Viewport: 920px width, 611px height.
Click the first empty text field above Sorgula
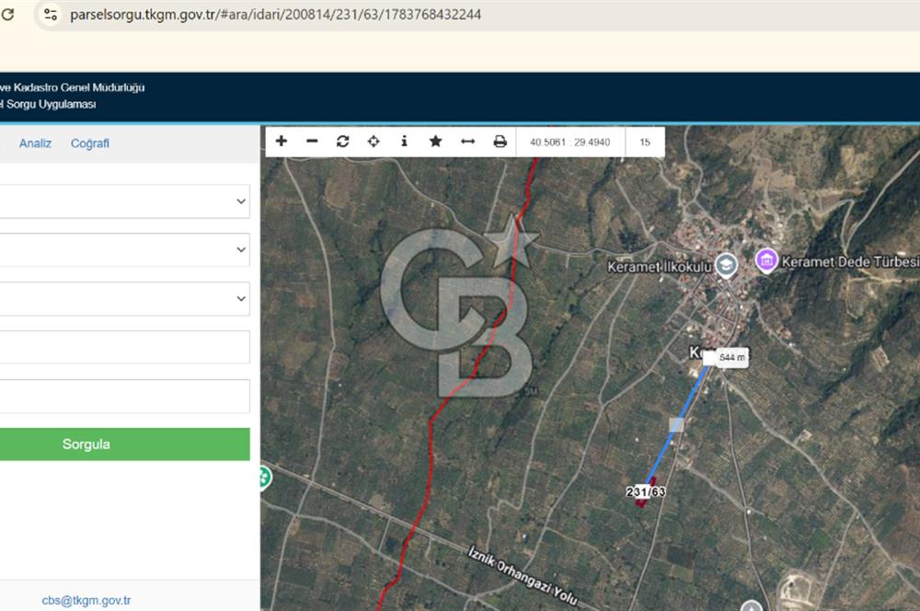[x=125, y=347]
